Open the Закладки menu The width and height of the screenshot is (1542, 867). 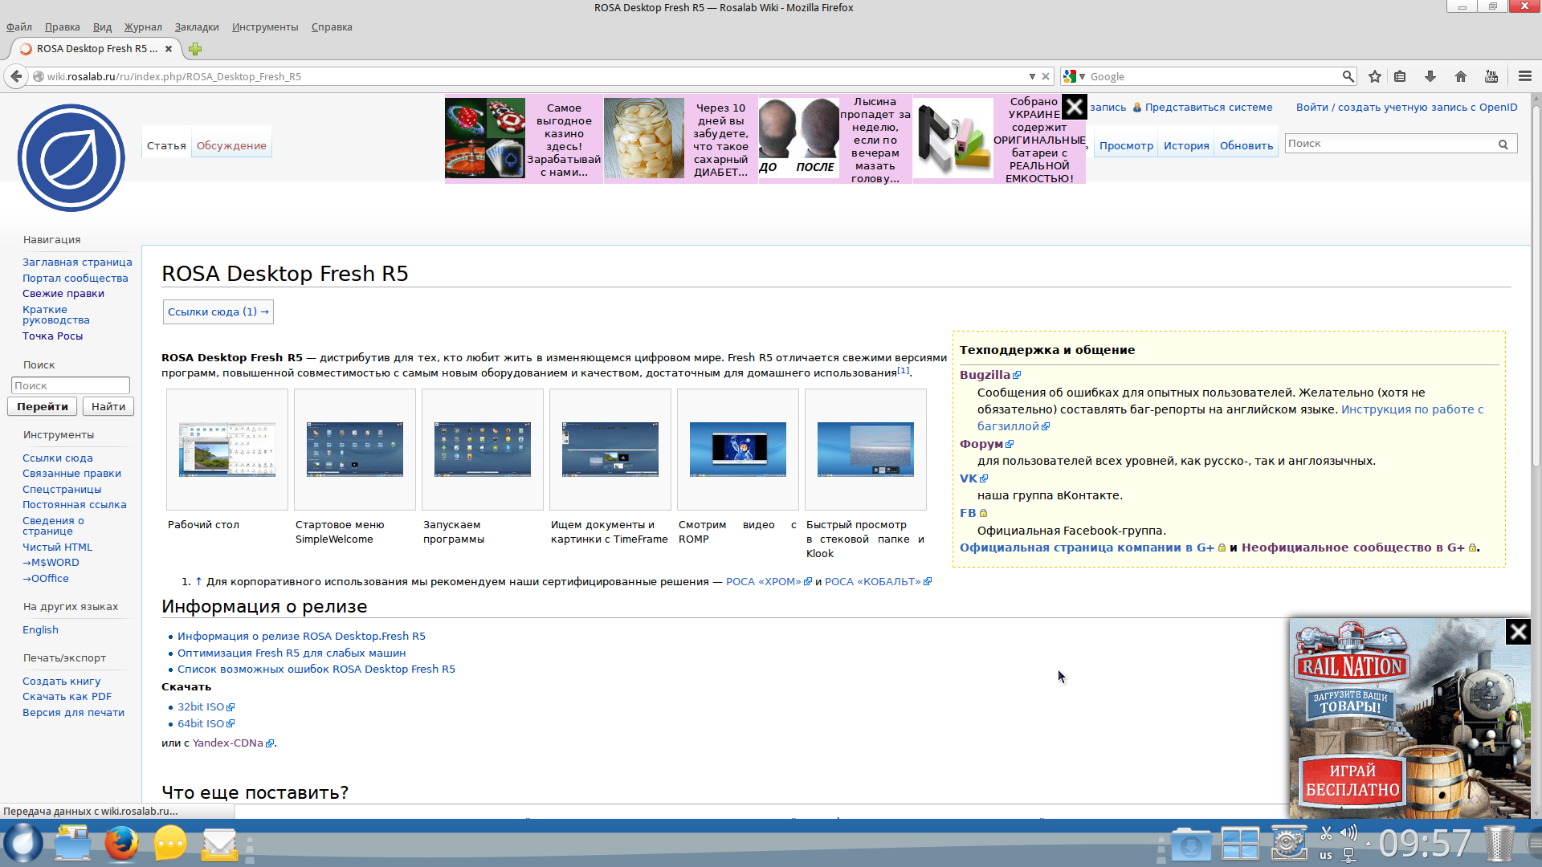[x=197, y=27]
